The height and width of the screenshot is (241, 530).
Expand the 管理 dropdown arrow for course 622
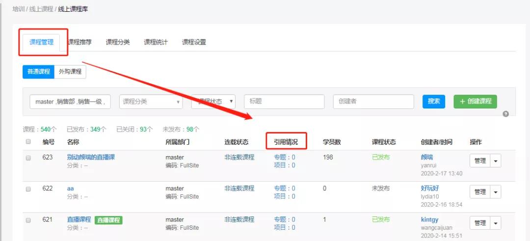pyautogui.click(x=496, y=192)
